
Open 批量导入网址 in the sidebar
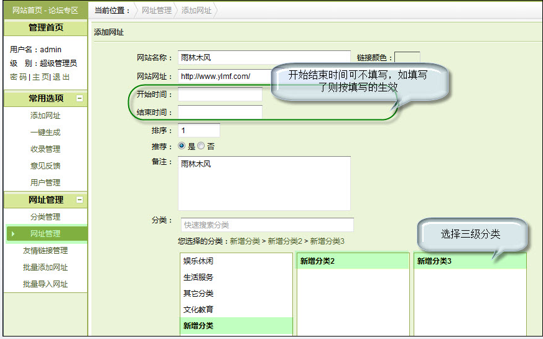45,284
